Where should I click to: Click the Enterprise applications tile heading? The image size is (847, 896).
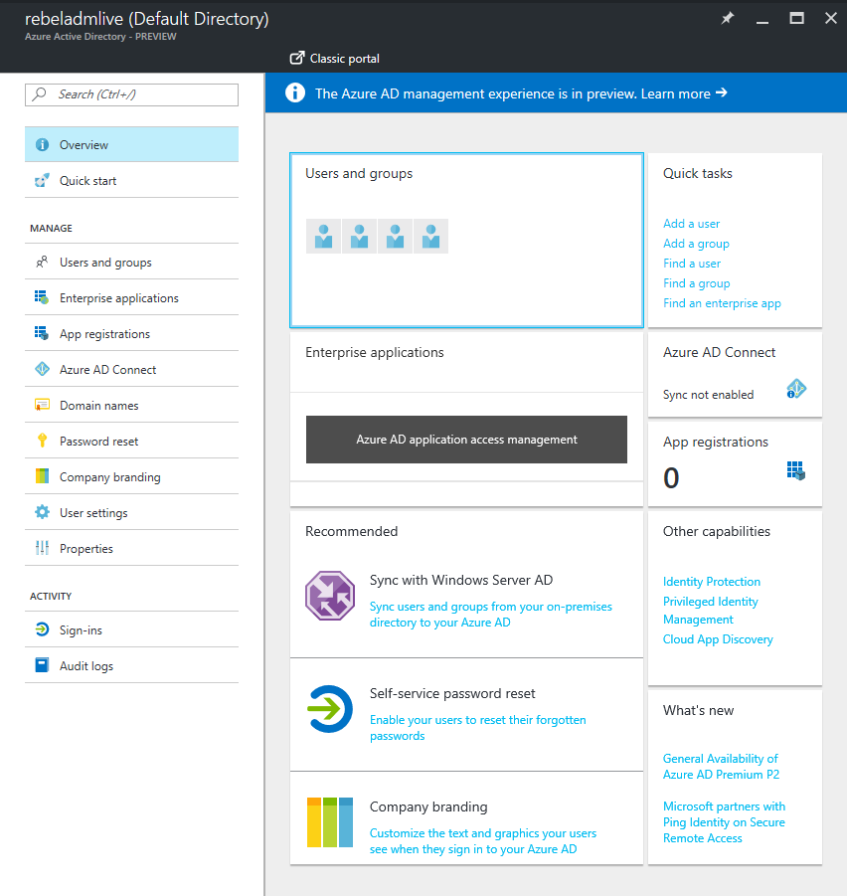coord(374,353)
